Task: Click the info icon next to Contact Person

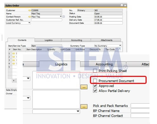Action: pyautogui.click(x=64, y=17)
